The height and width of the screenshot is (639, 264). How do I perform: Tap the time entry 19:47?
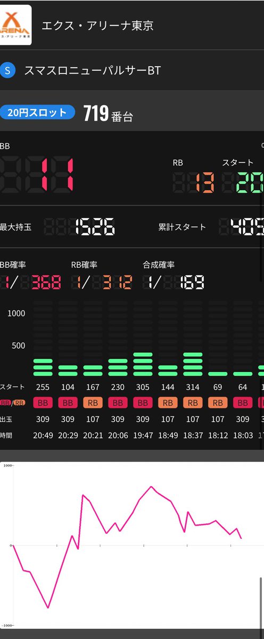[x=143, y=435]
